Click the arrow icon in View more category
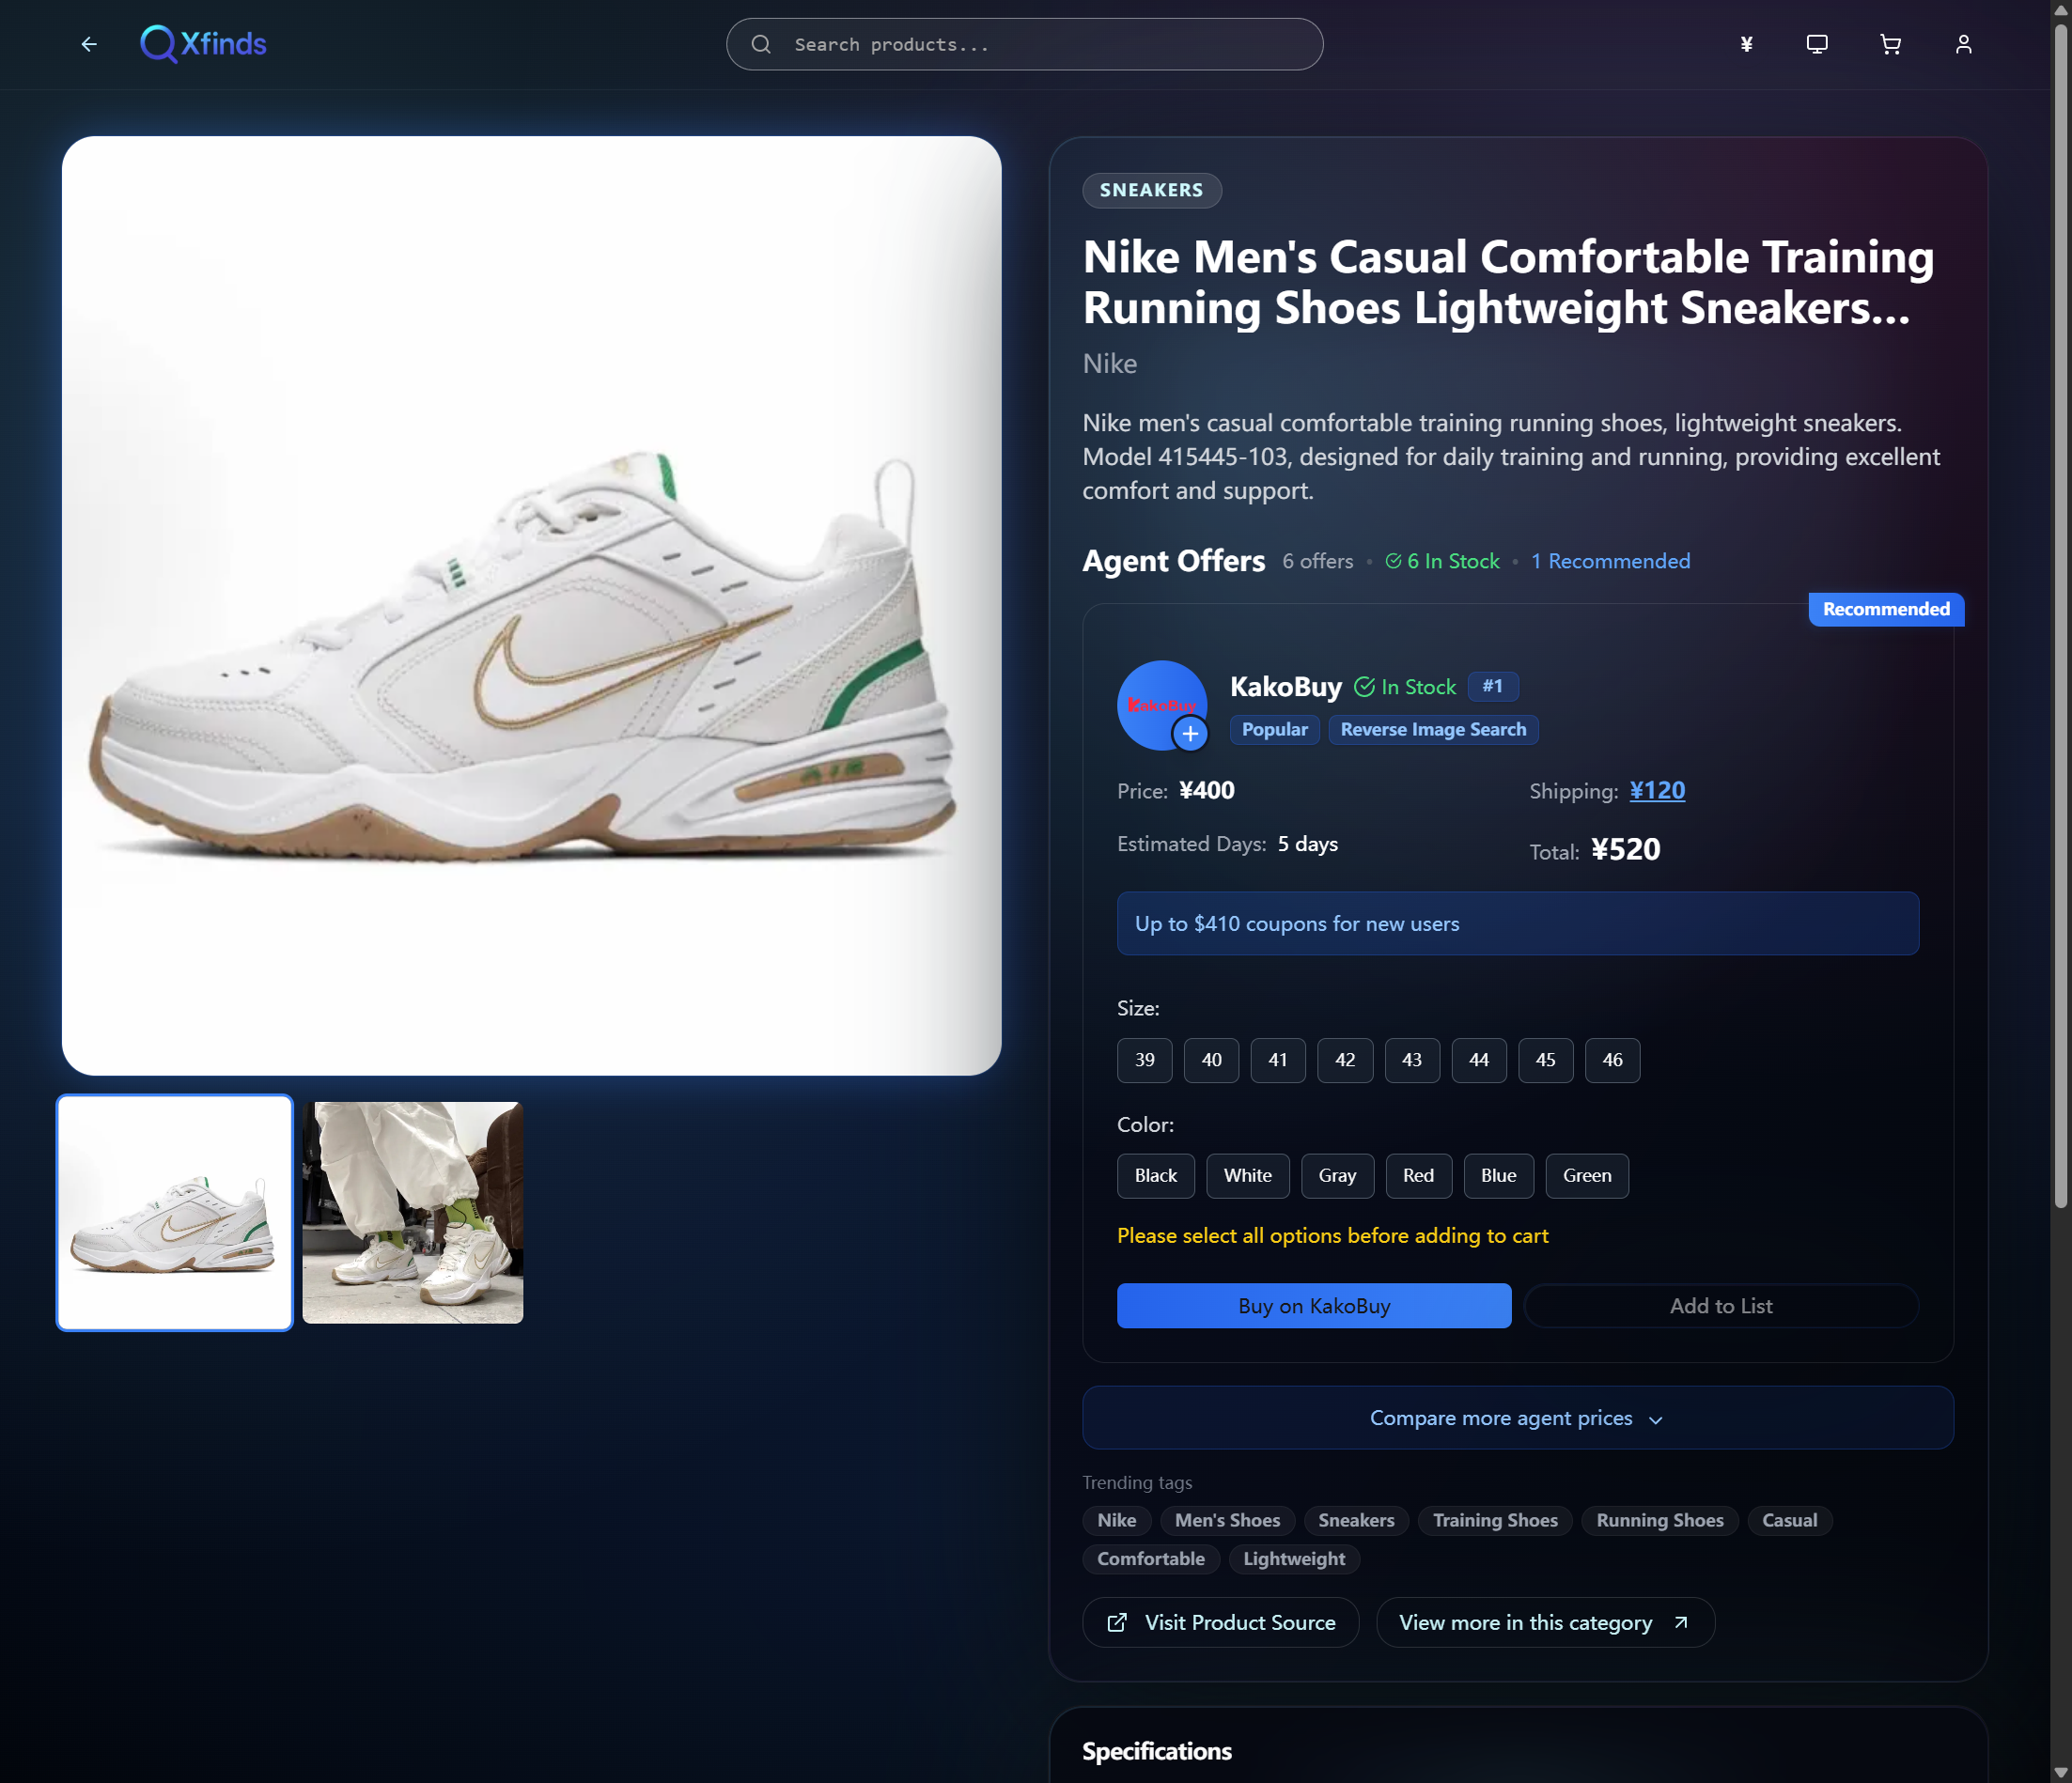This screenshot has height=1783, width=2072. [x=1681, y=1622]
